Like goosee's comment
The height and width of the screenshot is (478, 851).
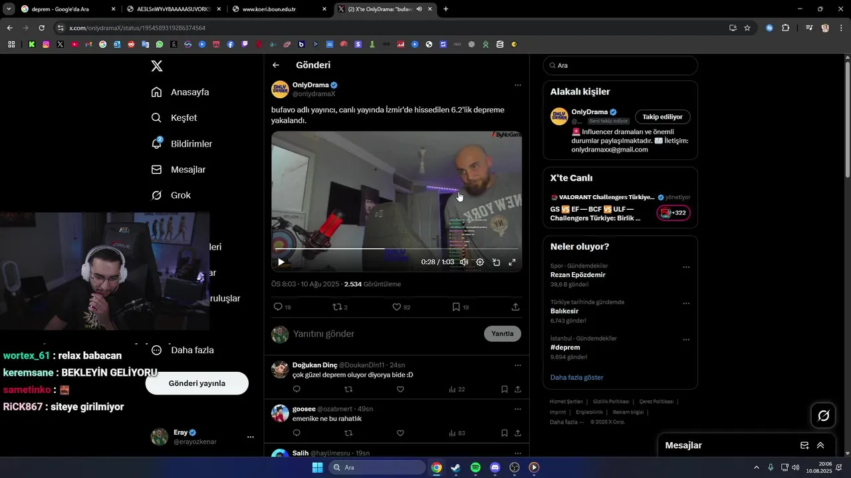point(400,433)
